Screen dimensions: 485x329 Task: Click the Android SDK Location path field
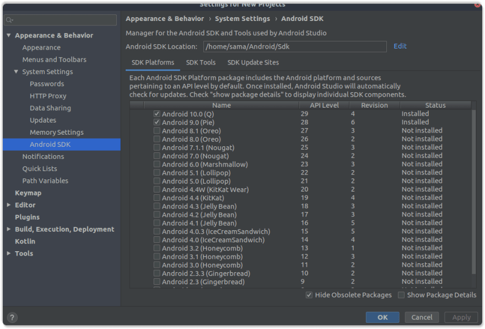point(295,46)
